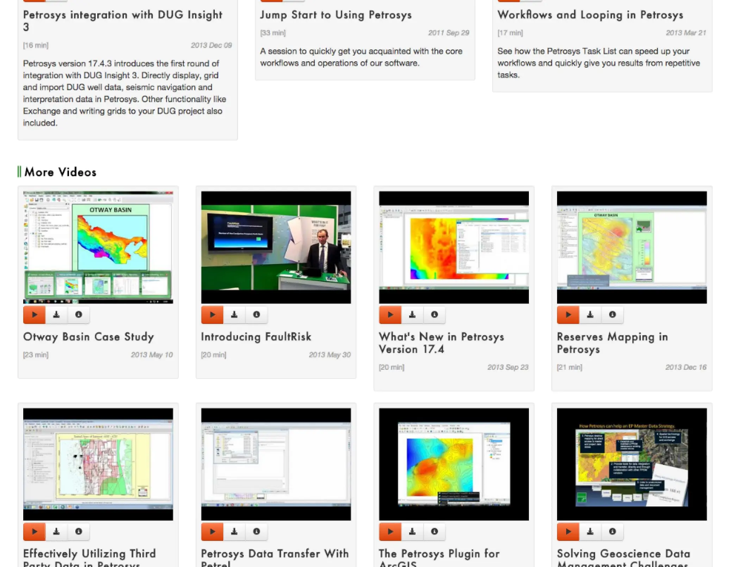This screenshot has width=731, height=567.
Task: Click the [16 min] duration label
Action: [36, 45]
